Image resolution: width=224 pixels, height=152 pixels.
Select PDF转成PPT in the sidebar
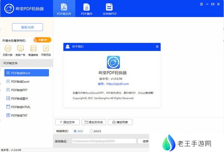tap(17, 90)
